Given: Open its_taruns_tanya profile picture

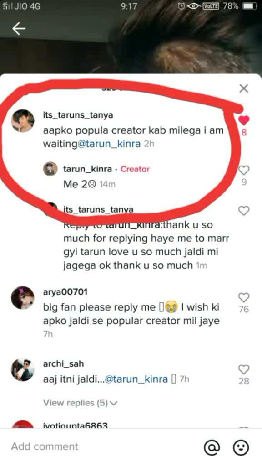Looking at the screenshot, I should click(23, 120).
